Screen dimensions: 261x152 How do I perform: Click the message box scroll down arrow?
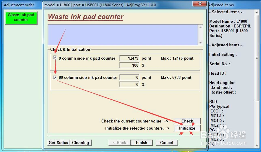[x=200, y=43]
